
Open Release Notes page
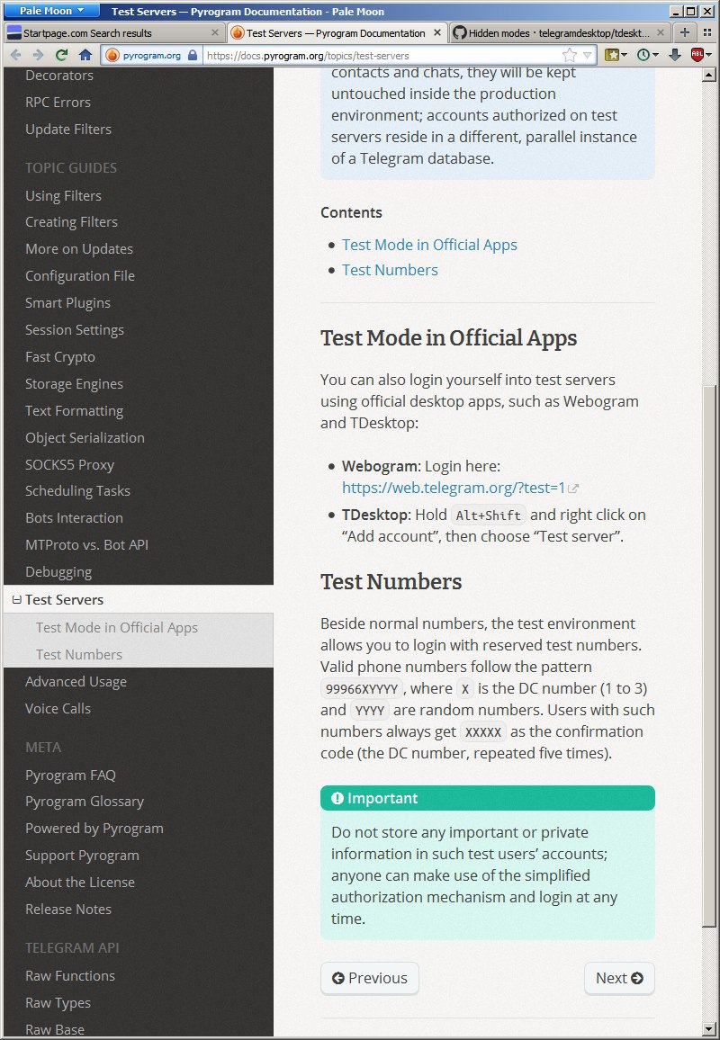click(68, 910)
